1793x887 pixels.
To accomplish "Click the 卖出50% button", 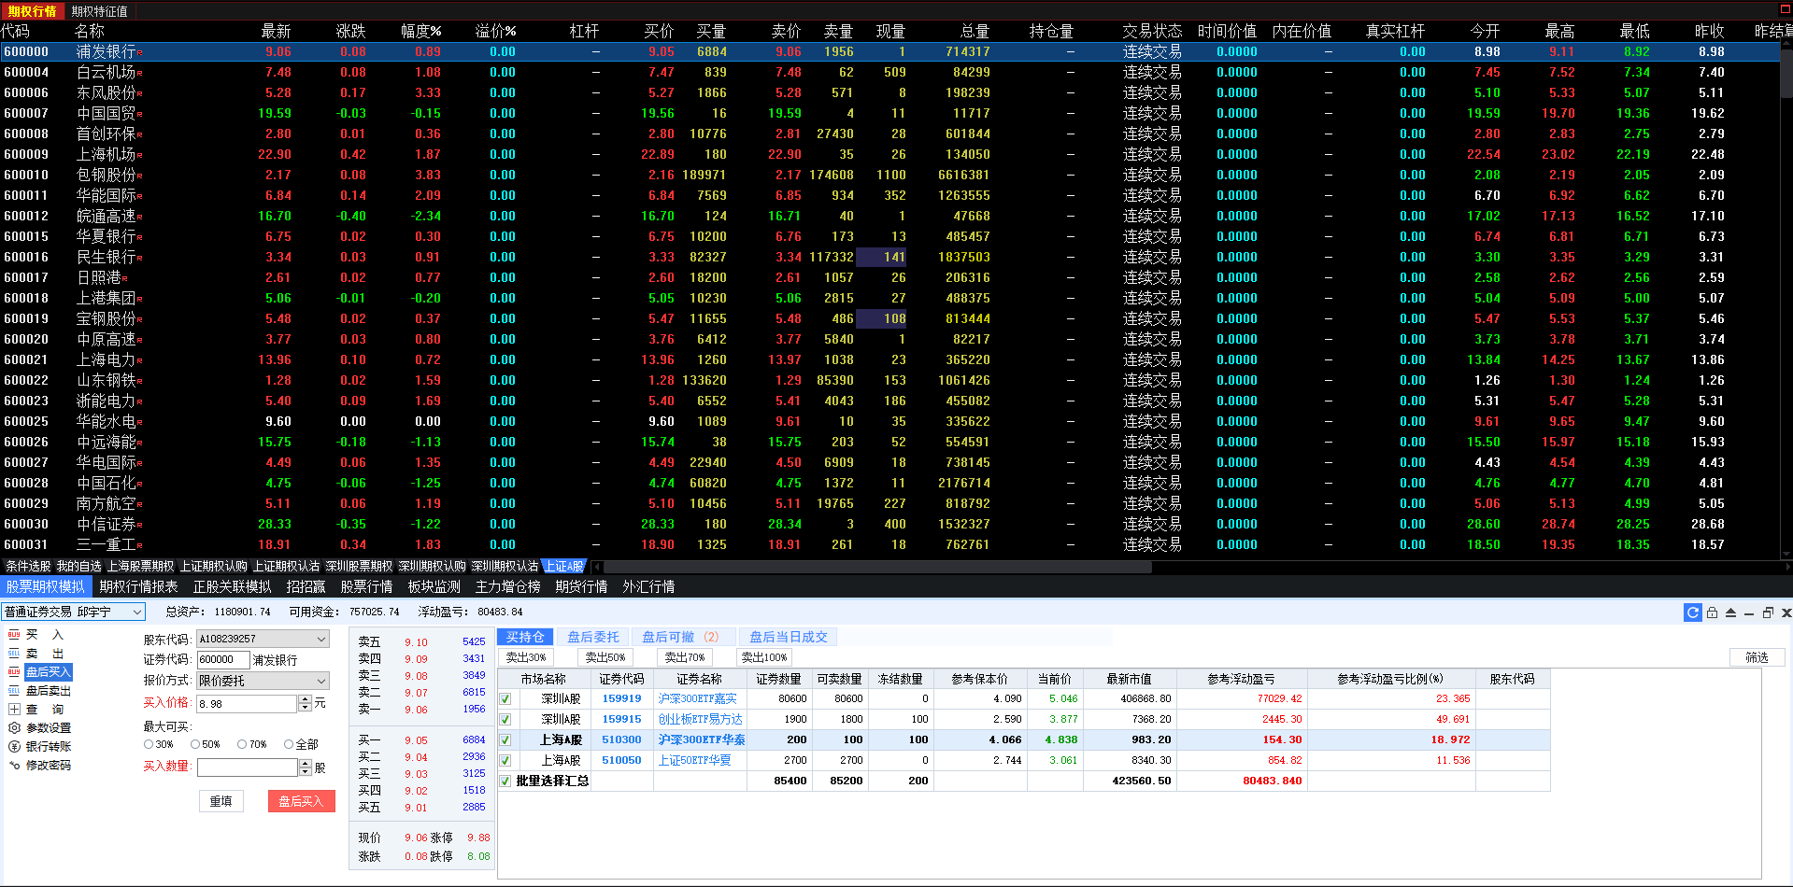I will 605,657.
